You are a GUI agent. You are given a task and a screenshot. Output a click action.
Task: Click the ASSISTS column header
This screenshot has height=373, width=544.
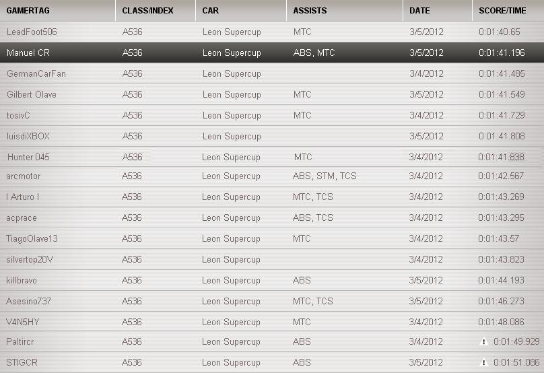pyautogui.click(x=310, y=11)
